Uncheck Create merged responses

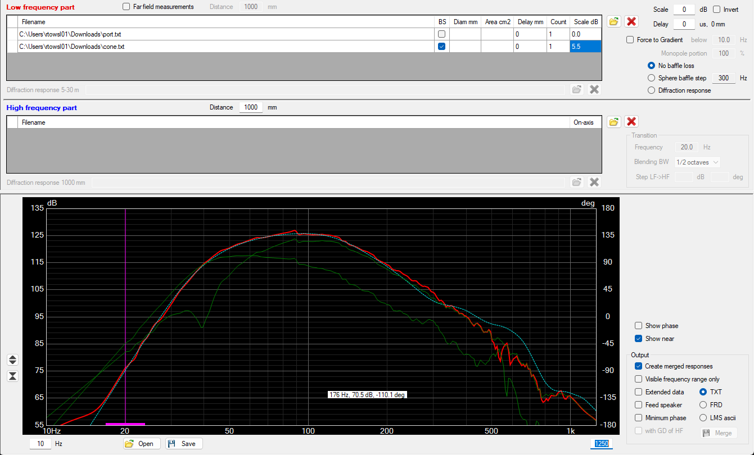coord(638,366)
